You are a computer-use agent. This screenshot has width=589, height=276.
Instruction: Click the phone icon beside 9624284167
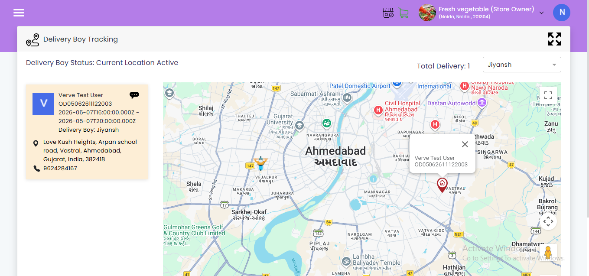pos(36,168)
